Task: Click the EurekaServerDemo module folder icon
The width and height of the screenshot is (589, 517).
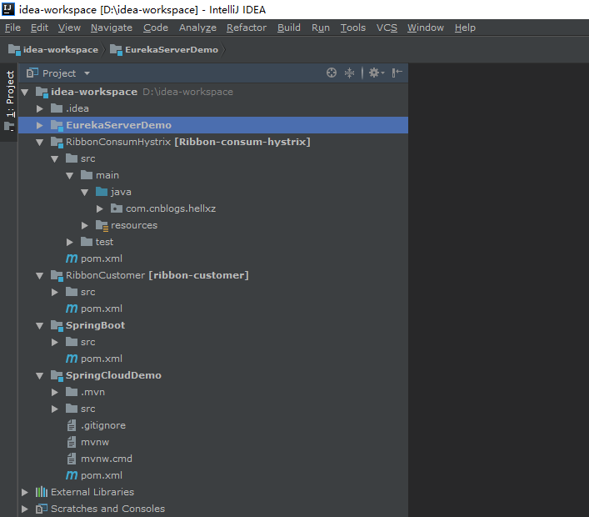Action: point(57,126)
